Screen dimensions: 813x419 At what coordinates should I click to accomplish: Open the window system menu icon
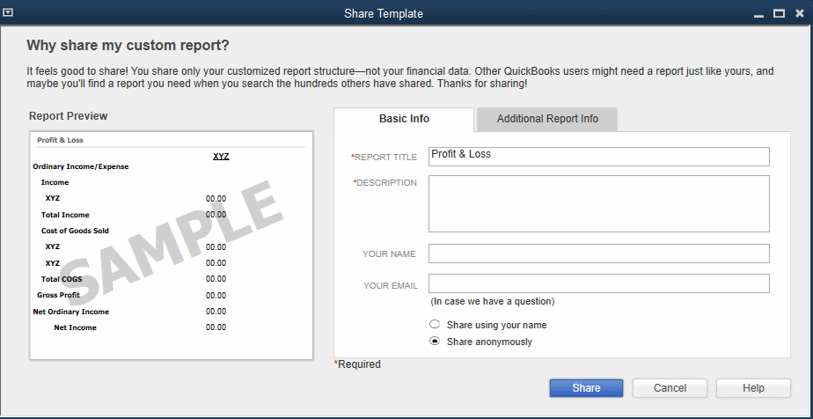(x=8, y=13)
